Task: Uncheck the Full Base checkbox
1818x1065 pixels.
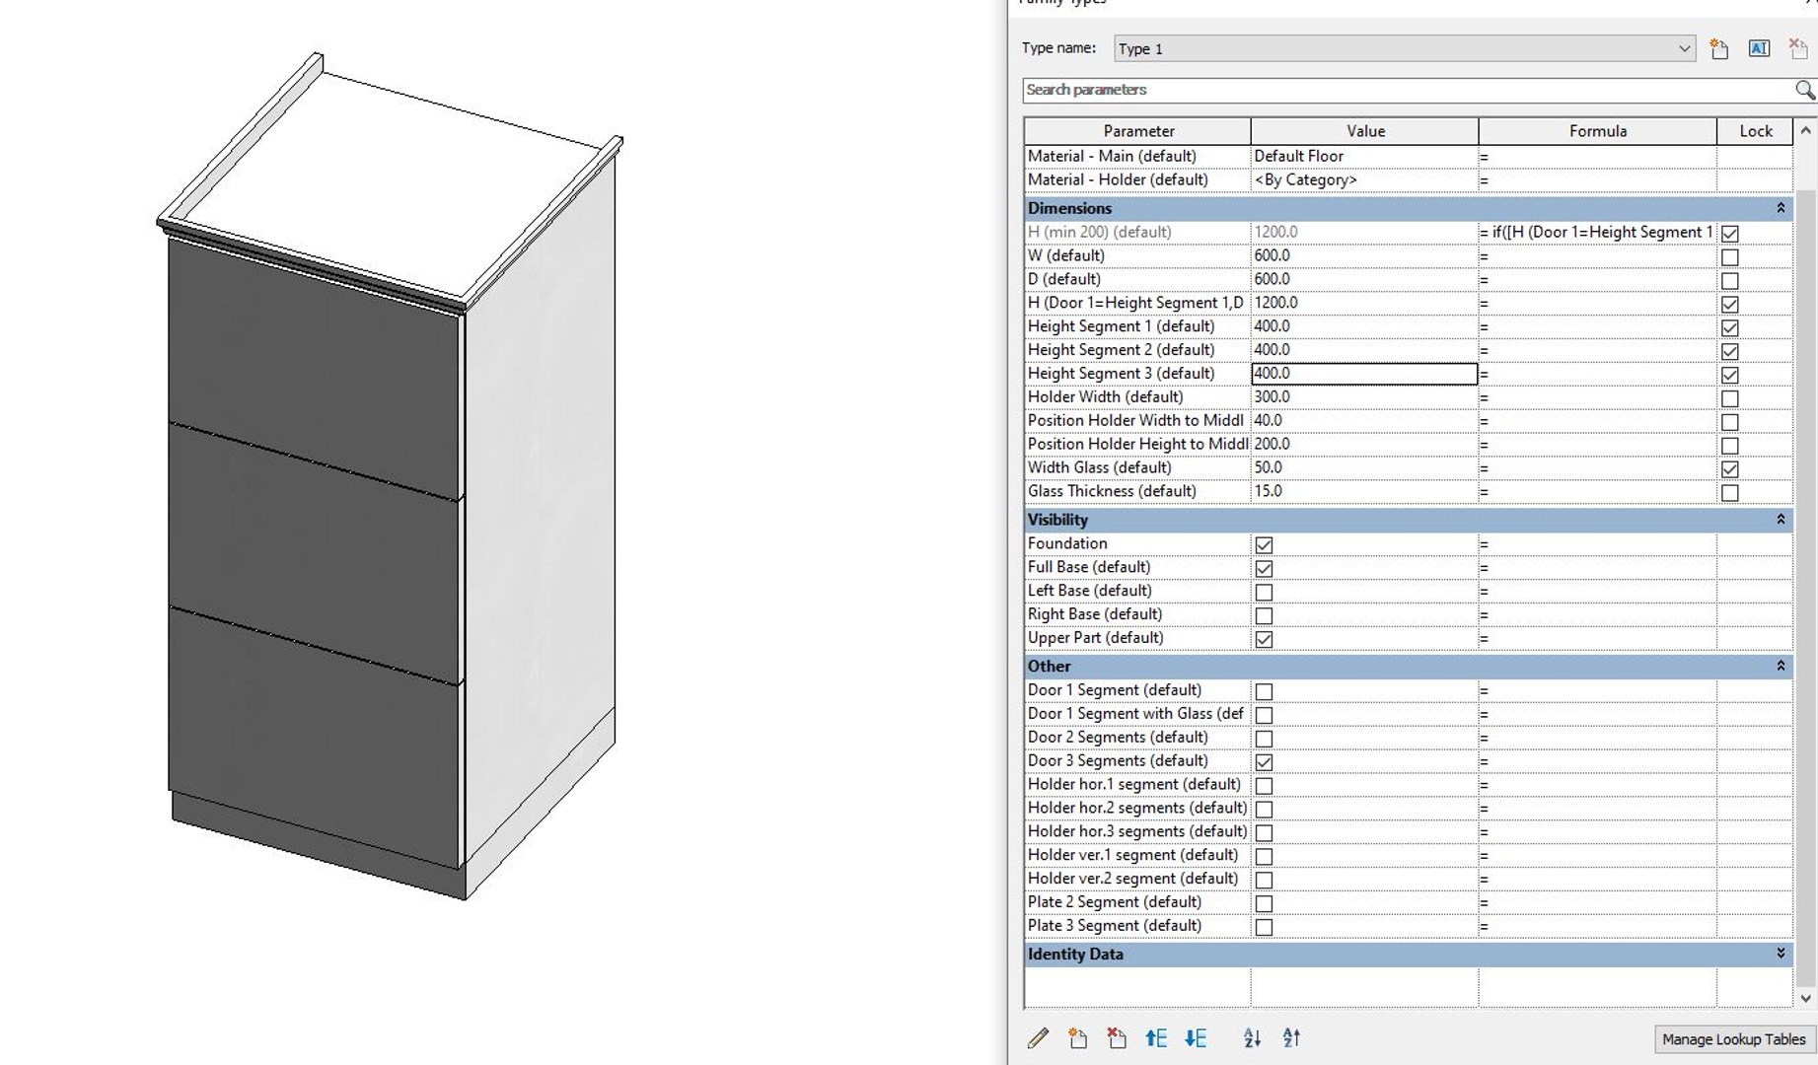Action: [1264, 568]
